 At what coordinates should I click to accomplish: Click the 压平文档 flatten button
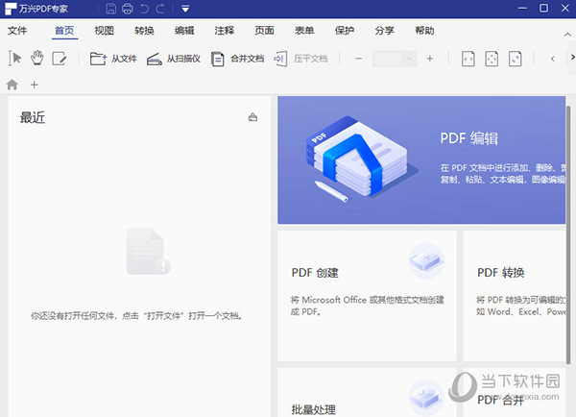[300, 59]
